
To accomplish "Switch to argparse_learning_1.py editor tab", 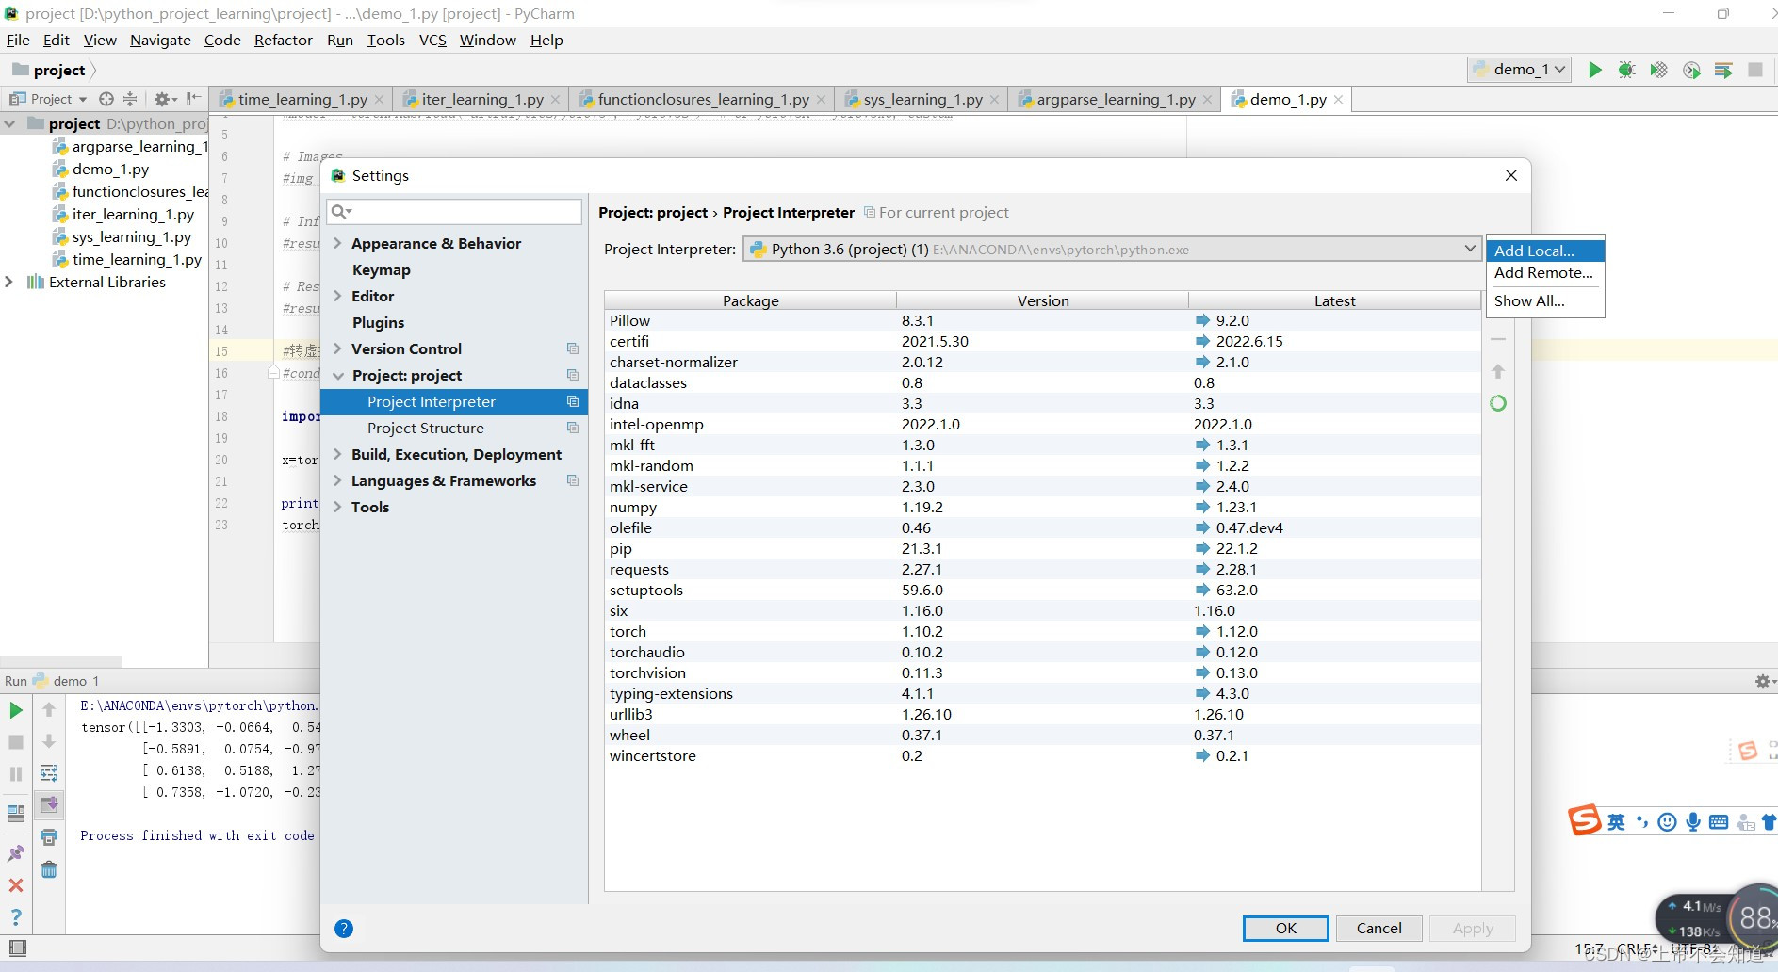I will coord(1116,99).
